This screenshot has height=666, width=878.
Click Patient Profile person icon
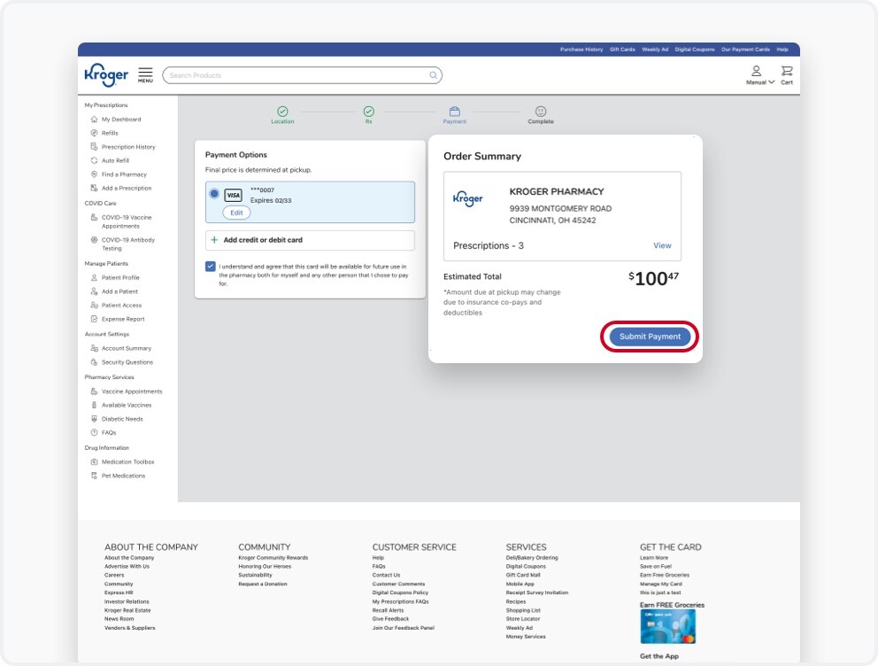pos(94,277)
